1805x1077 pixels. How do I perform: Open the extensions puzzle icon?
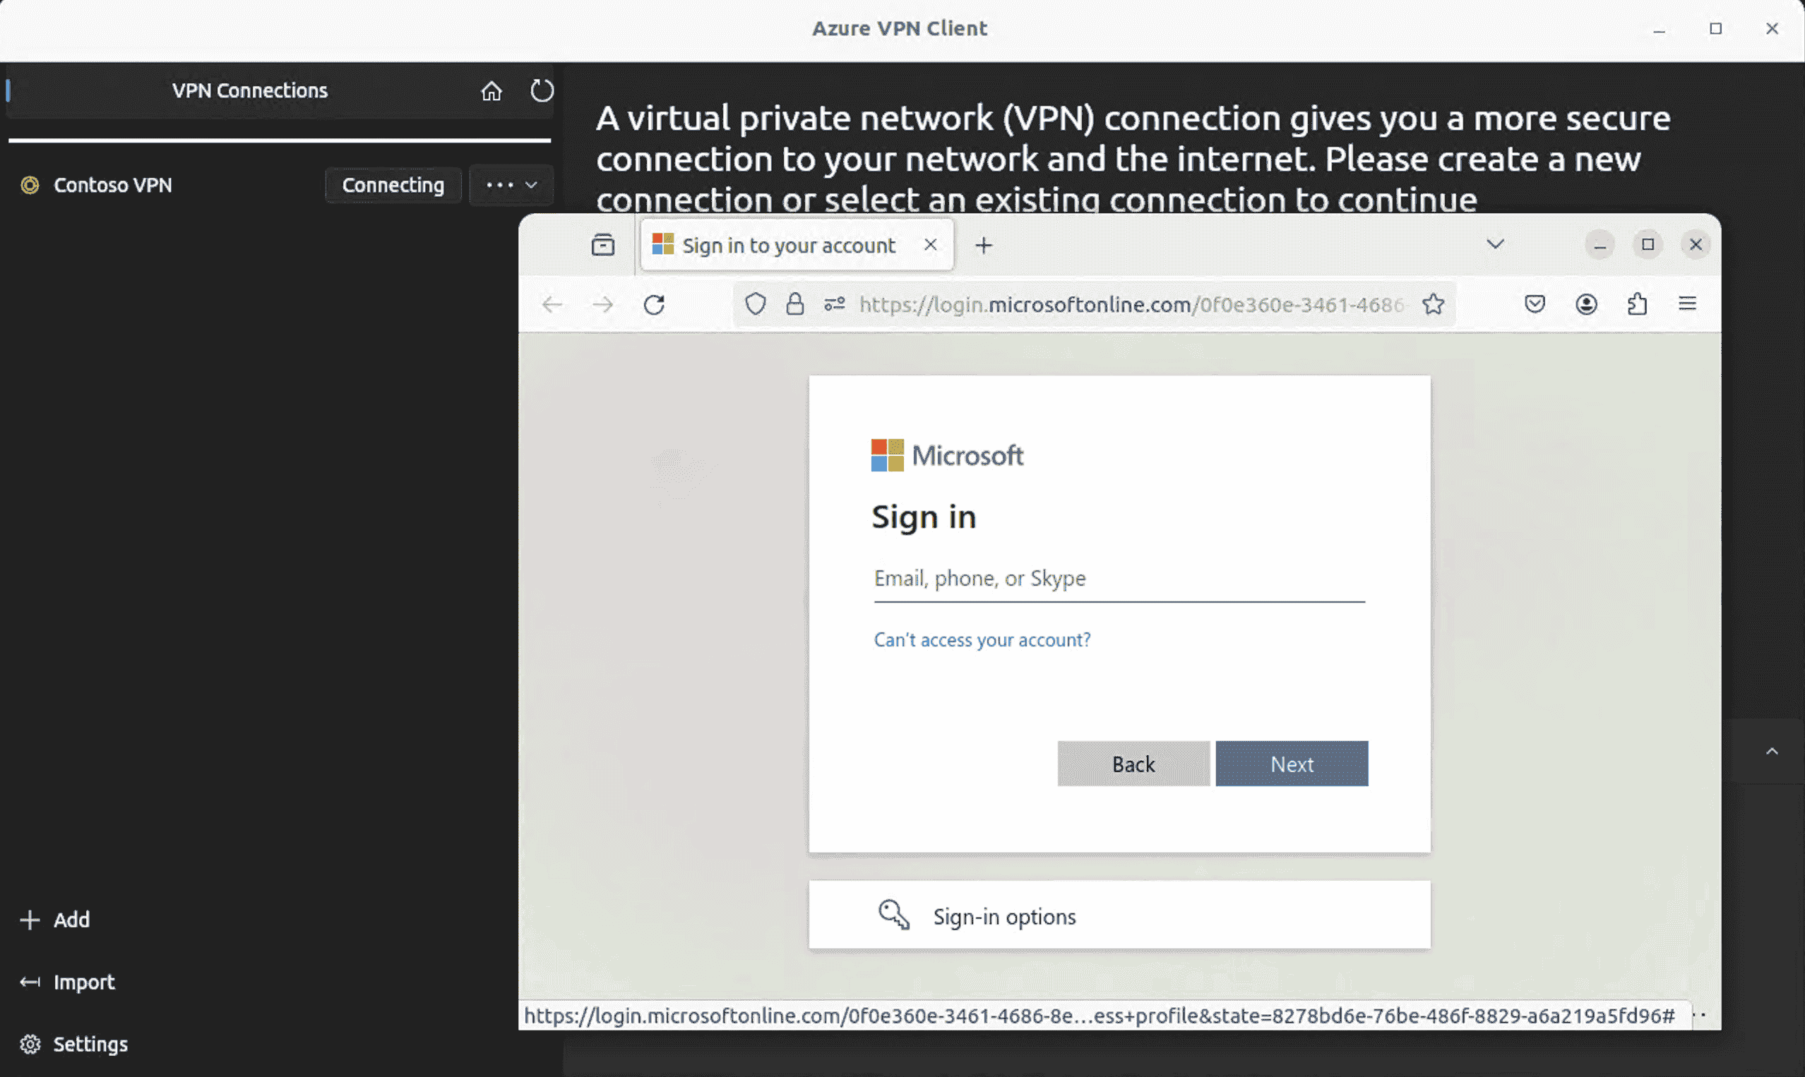click(1636, 304)
